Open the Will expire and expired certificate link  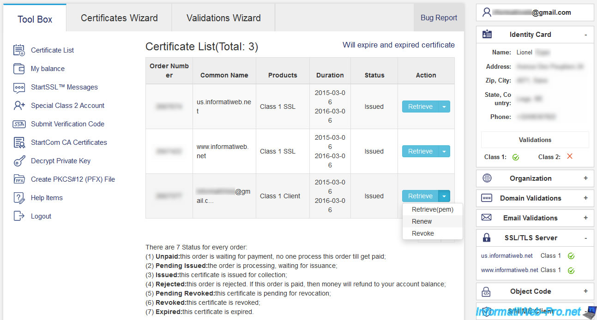[x=398, y=45]
